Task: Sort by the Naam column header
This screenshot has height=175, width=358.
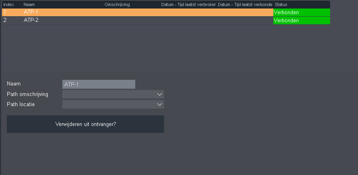Action: [x=29, y=4]
